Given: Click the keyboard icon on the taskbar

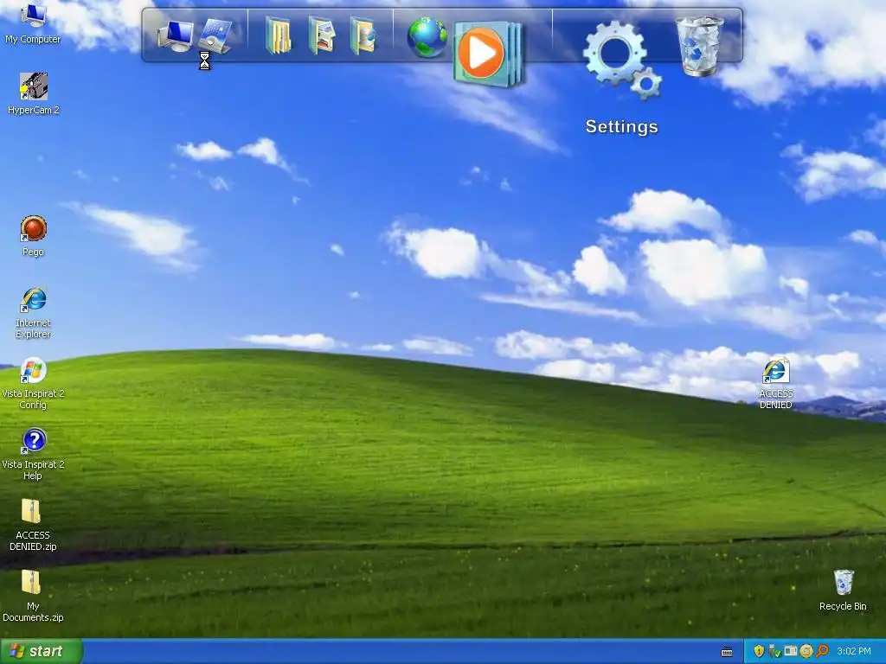Looking at the screenshot, I should 727,652.
